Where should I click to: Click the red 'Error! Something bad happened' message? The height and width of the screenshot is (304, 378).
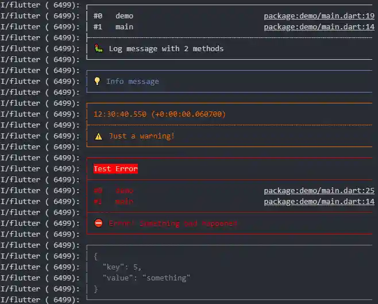point(172,224)
